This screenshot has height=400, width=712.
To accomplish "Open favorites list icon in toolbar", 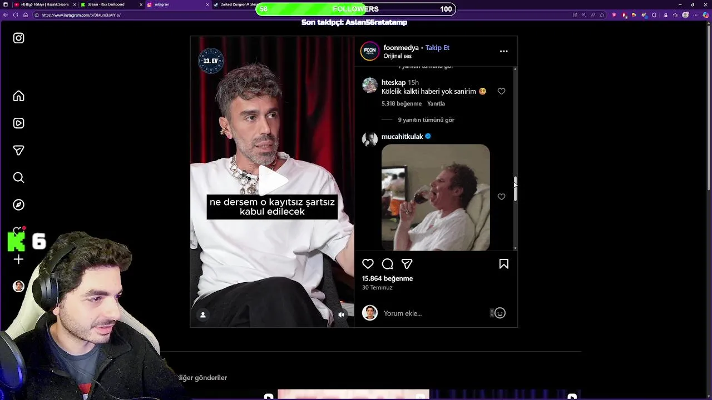I will click(675, 15).
